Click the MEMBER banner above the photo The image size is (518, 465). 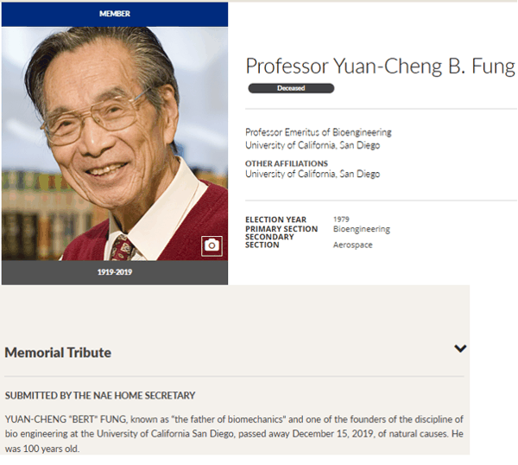pyautogui.click(x=115, y=14)
